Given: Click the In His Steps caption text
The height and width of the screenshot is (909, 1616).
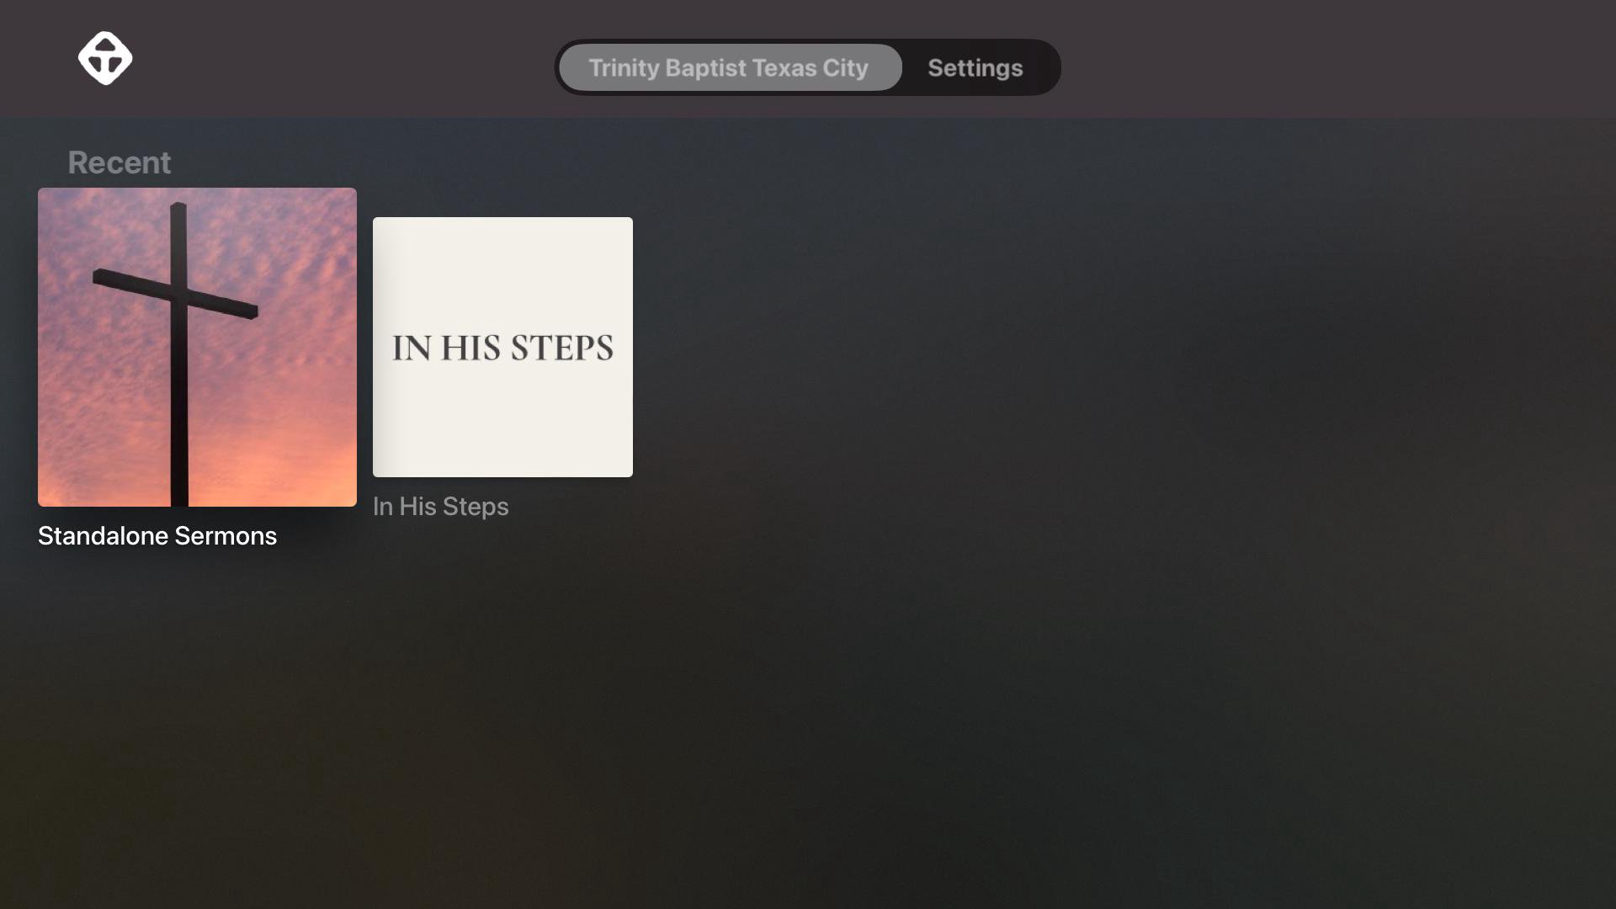Looking at the screenshot, I should pyautogui.click(x=440, y=507).
